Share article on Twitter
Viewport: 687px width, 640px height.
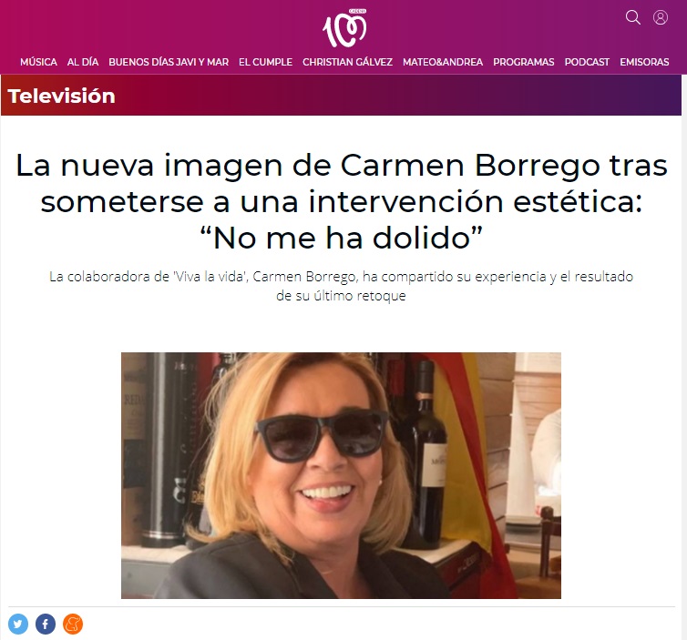point(18,624)
